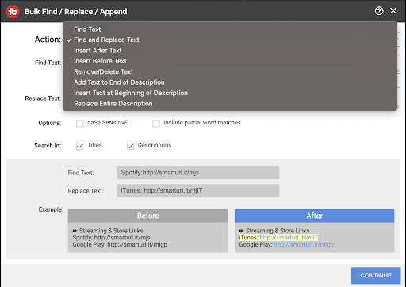
Task: Select Insert Before Text option
Action: coord(100,61)
